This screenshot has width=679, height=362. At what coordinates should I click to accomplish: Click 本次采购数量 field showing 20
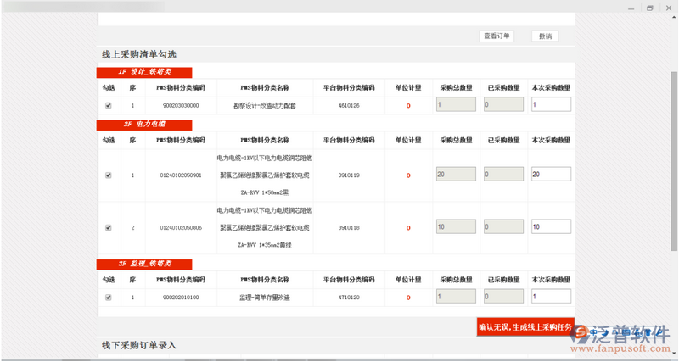coord(550,175)
